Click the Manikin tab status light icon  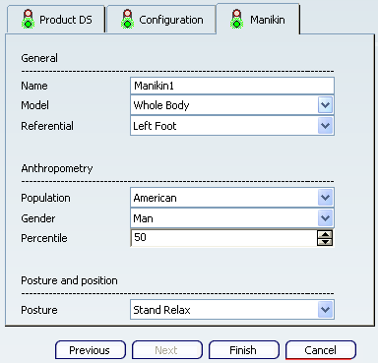point(237,19)
